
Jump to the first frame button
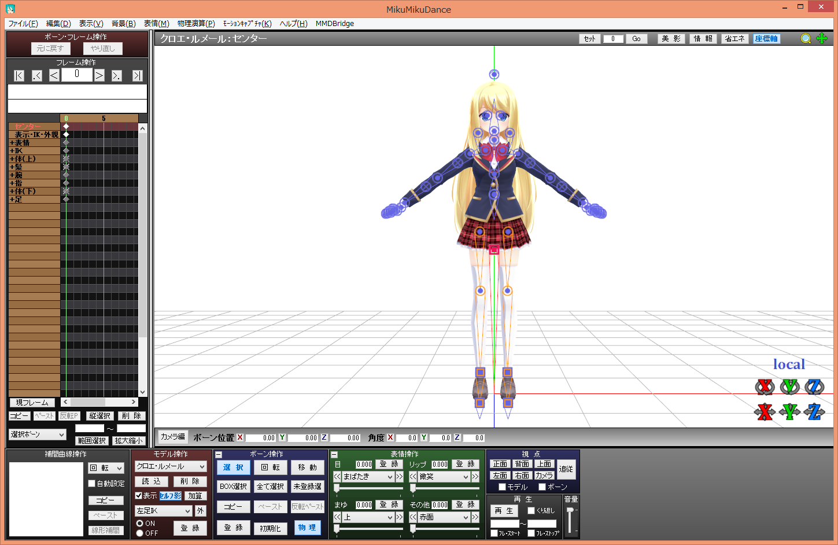(x=19, y=75)
